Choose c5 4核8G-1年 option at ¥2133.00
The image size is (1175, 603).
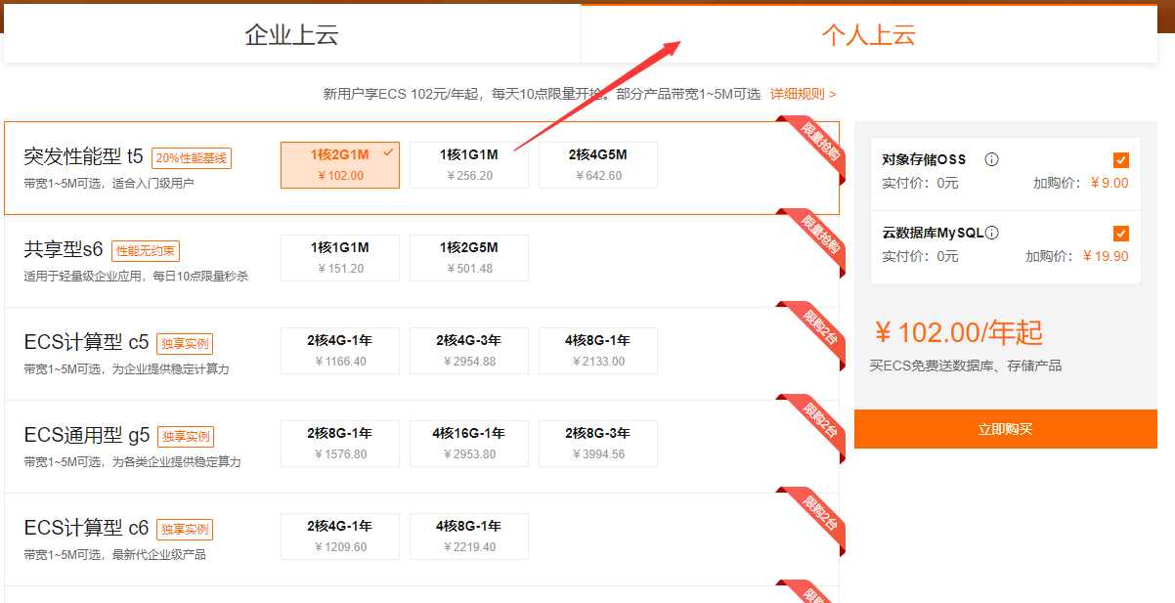(598, 351)
